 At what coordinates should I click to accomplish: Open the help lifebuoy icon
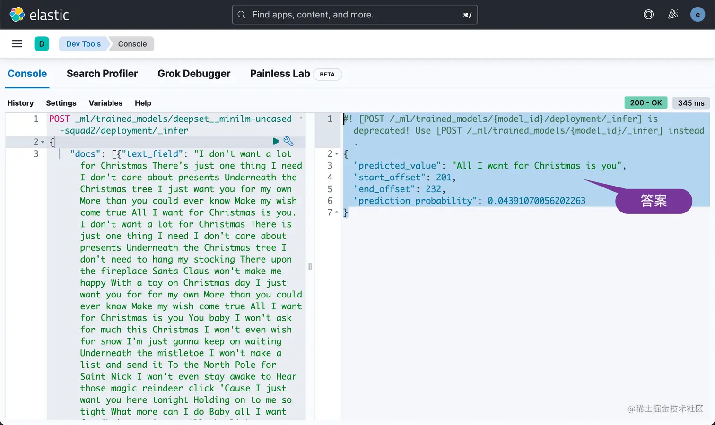click(x=648, y=15)
